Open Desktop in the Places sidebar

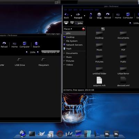click(x=74, y=37)
